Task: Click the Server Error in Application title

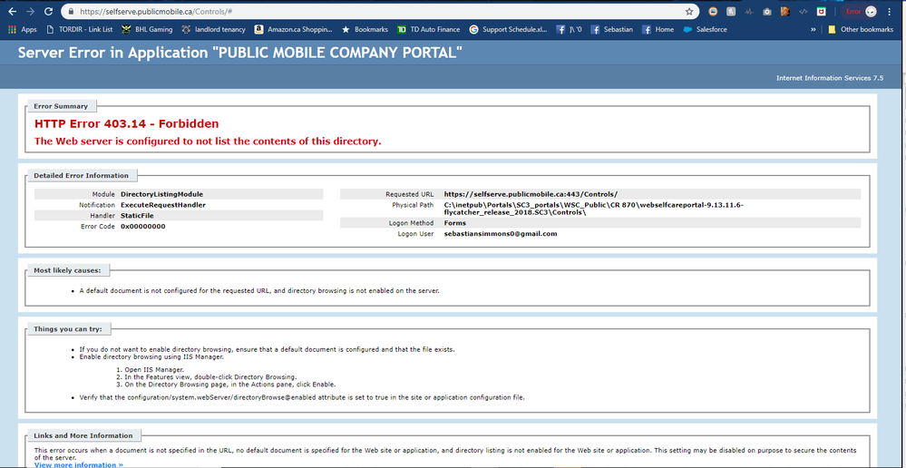Action: click(239, 53)
